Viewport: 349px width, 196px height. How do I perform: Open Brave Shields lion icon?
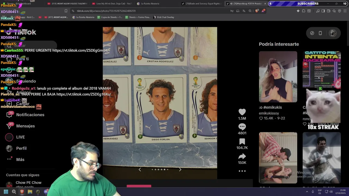pos(257,11)
